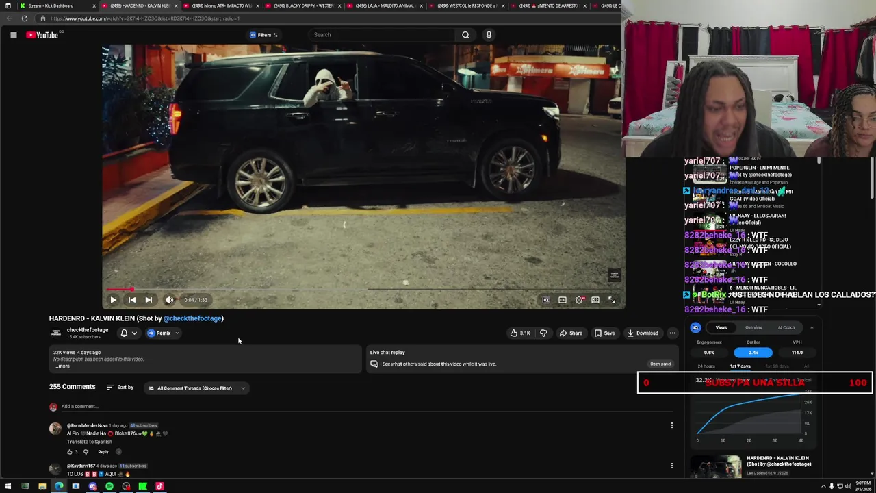Open options menu for @RonalMendezNova's comment
This screenshot has width=876, height=493.
pos(672,425)
